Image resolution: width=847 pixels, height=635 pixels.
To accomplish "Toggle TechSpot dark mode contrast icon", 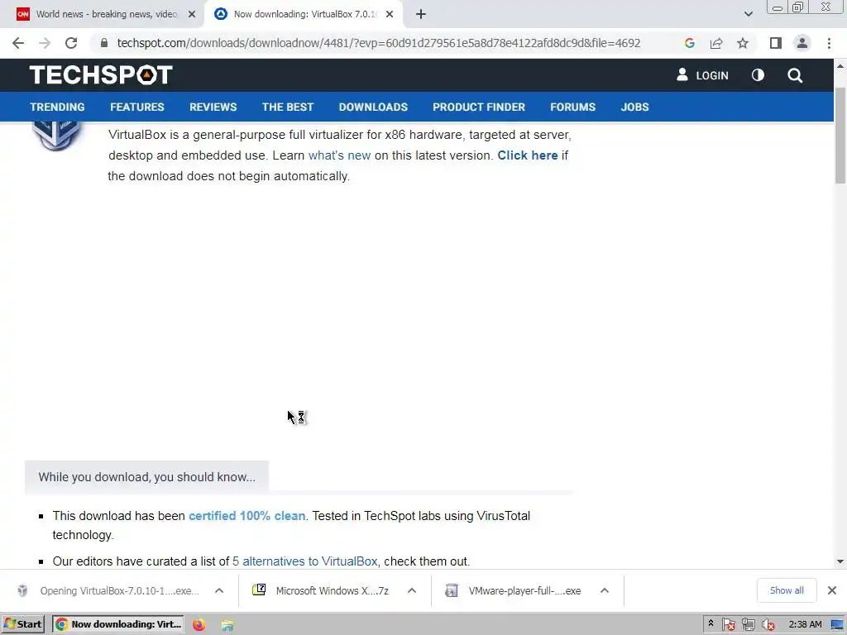I will pyautogui.click(x=758, y=75).
